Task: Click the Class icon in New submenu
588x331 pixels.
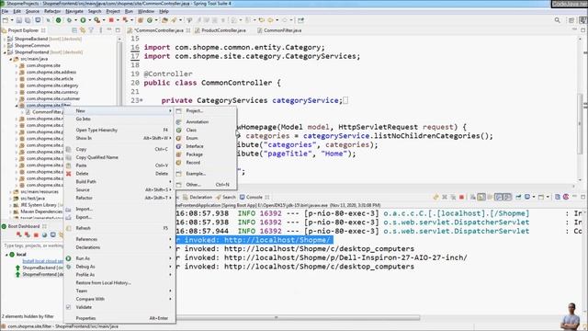Action: pyautogui.click(x=179, y=131)
